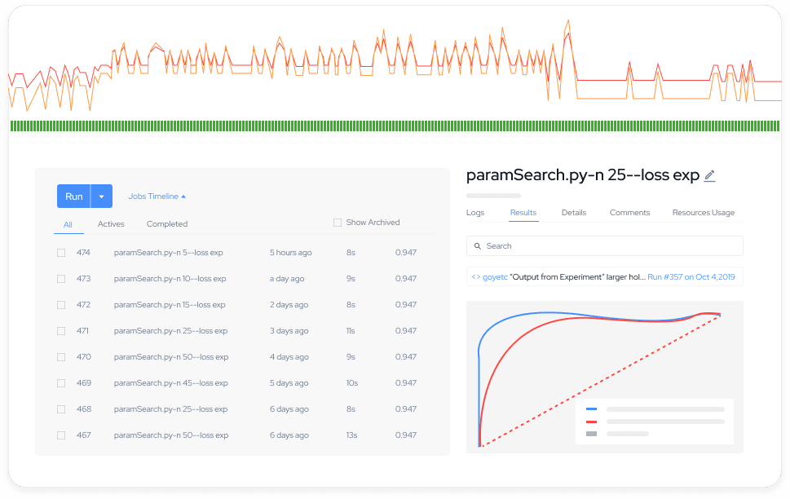Switch to the Actives jobs tab
This screenshot has height=499, width=790.
(x=111, y=224)
